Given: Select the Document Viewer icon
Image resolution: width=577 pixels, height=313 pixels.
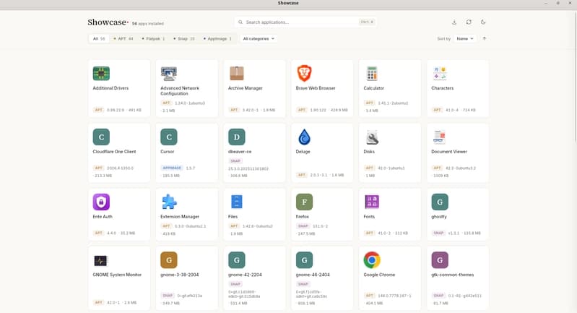Looking at the screenshot, I should point(440,137).
